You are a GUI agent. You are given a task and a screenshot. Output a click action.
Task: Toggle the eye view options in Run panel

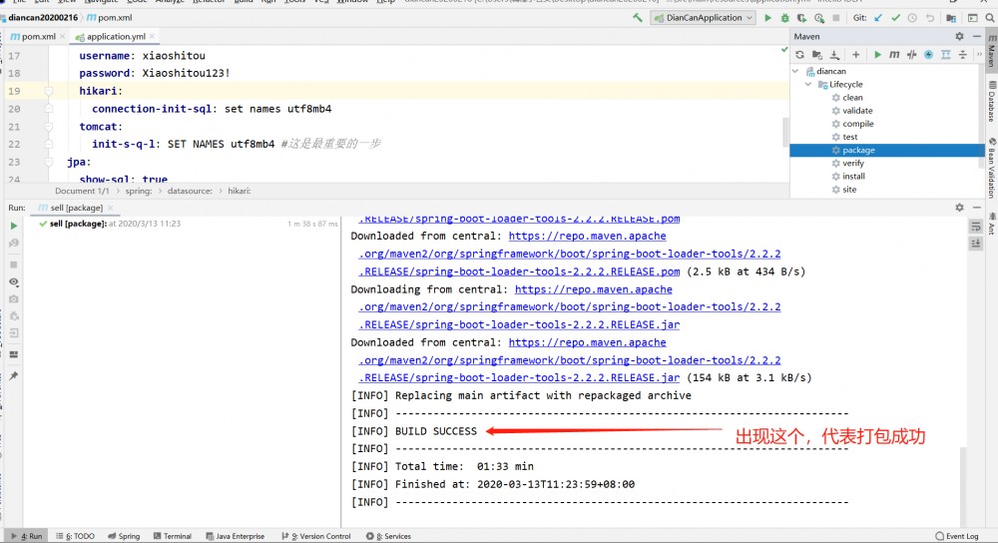pyautogui.click(x=14, y=282)
